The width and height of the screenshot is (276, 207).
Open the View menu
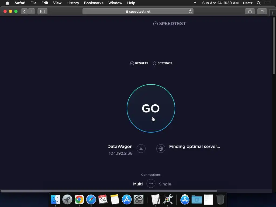click(x=57, y=3)
